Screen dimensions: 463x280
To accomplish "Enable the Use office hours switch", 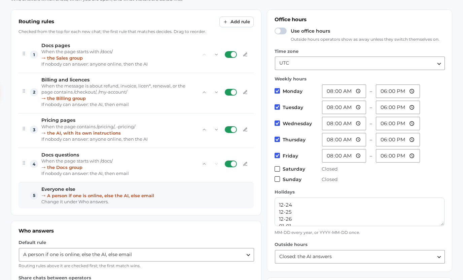I will click(x=281, y=31).
